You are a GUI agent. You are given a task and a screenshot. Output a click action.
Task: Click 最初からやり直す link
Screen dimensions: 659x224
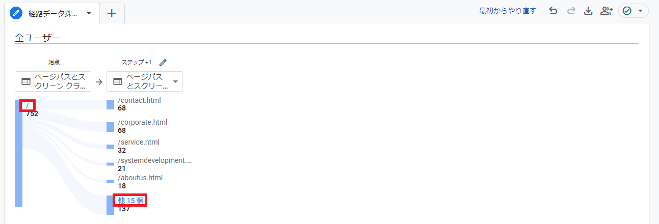(x=508, y=11)
